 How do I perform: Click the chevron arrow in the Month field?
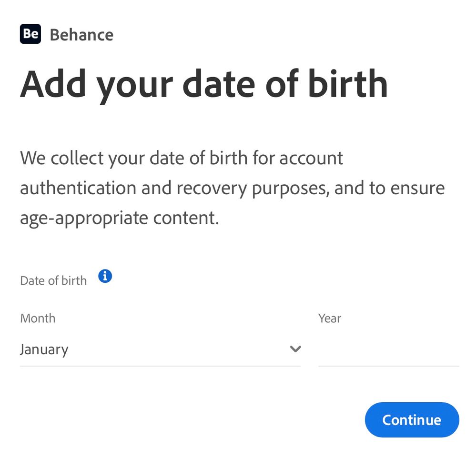295,349
